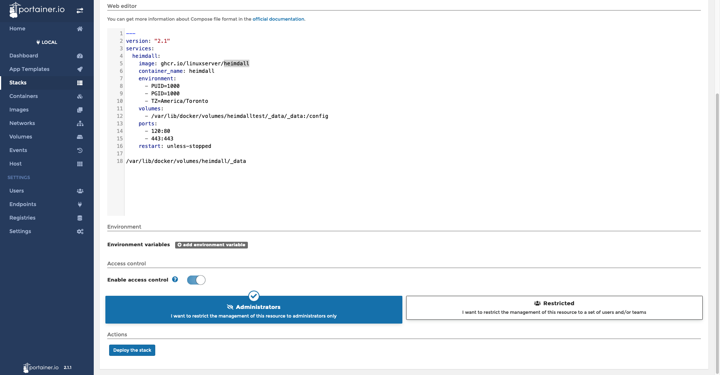
Task: Open the Registries settings page
Action: point(47,218)
